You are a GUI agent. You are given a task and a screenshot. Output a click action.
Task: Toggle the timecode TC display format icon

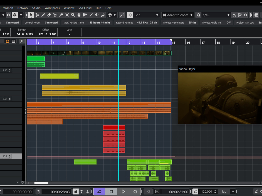[157, 192]
